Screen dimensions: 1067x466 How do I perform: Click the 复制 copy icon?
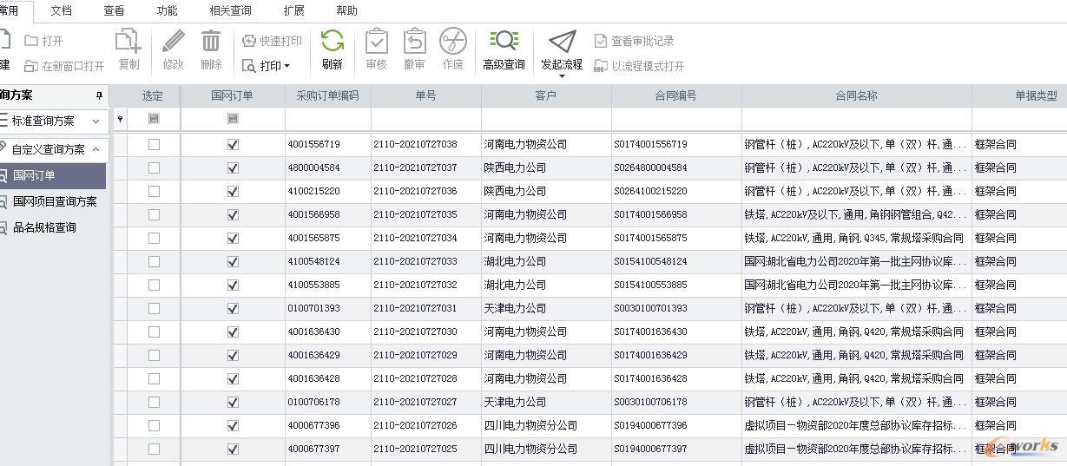[x=128, y=41]
